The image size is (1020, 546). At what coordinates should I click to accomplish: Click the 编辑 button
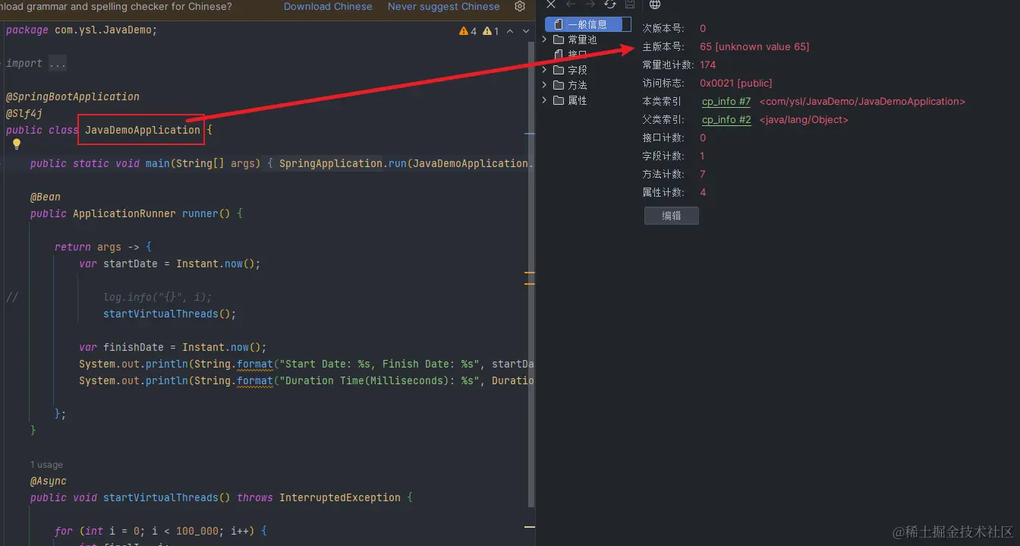672,216
